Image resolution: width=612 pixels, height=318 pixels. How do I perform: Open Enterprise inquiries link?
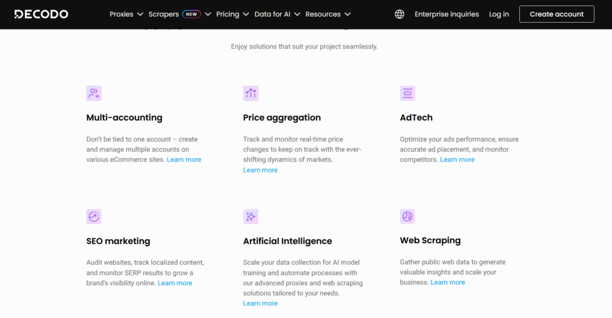(446, 14)
